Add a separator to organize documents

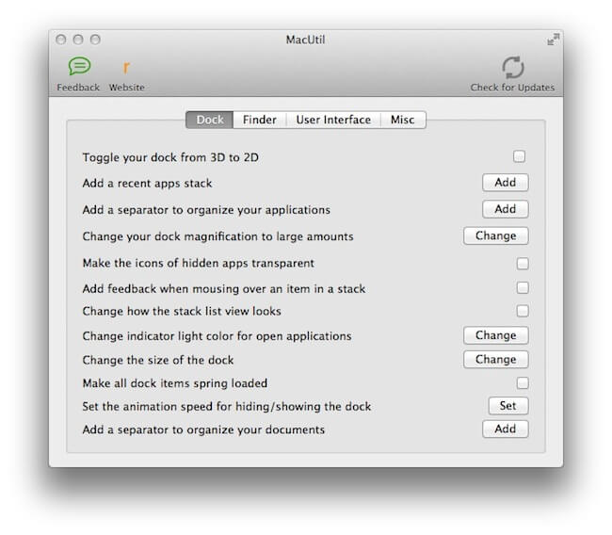tap(506, 429)
